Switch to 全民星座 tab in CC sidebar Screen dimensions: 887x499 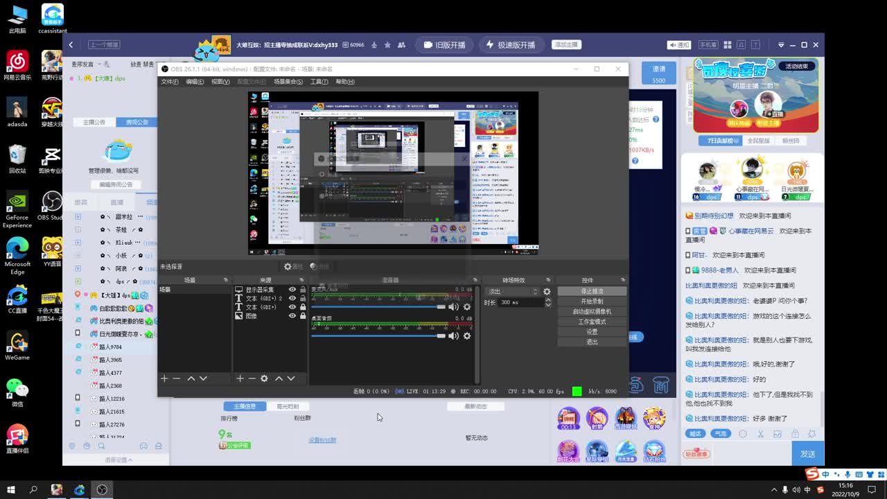(758, 141)
